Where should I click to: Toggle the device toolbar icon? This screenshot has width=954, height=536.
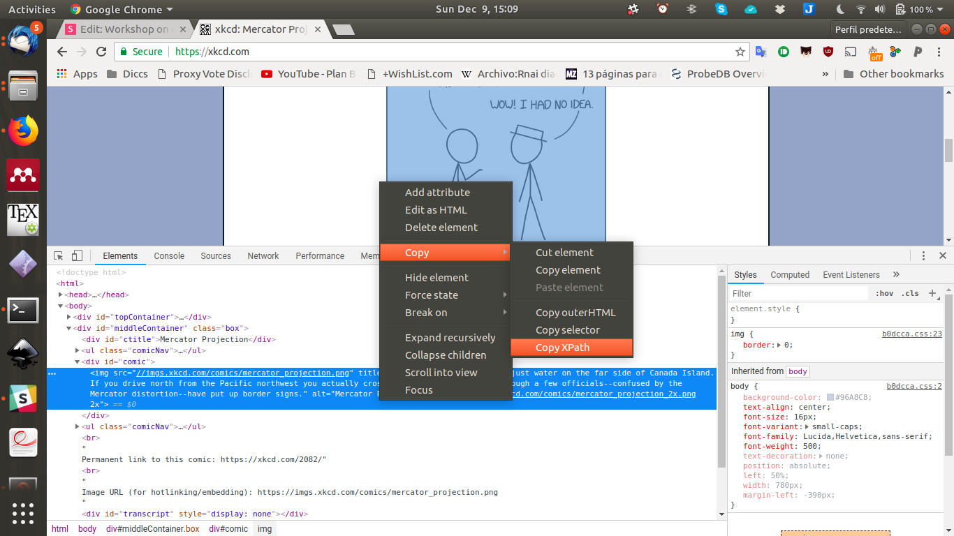point(77,256)
